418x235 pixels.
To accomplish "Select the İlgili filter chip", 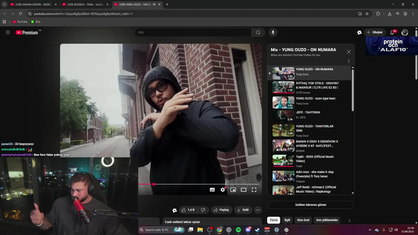I will [287, 220].
